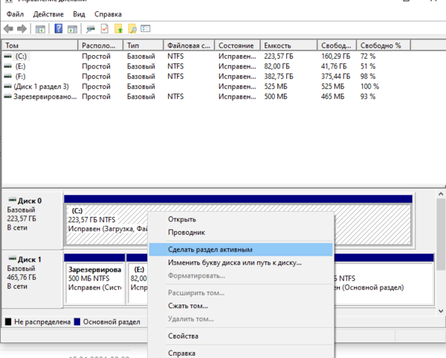Image resolution: width=446 pixels, height=358 pixels.
Task: Click the Rescan disks toolbar icon
Action: [91, 29]
